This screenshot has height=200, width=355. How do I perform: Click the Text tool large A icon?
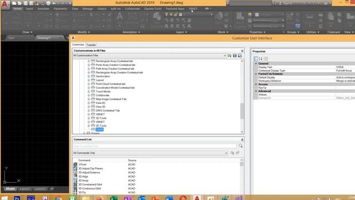[x=120, y=16]
